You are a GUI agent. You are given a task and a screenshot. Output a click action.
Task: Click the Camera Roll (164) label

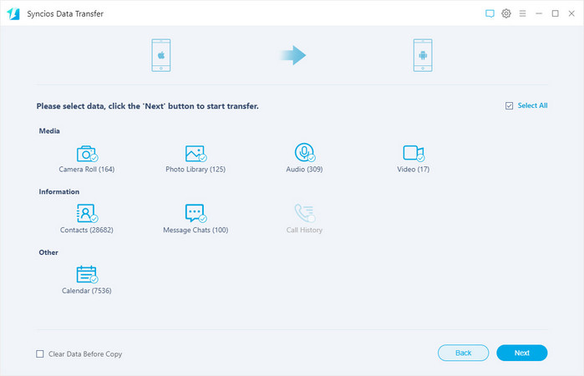[87, 169]
